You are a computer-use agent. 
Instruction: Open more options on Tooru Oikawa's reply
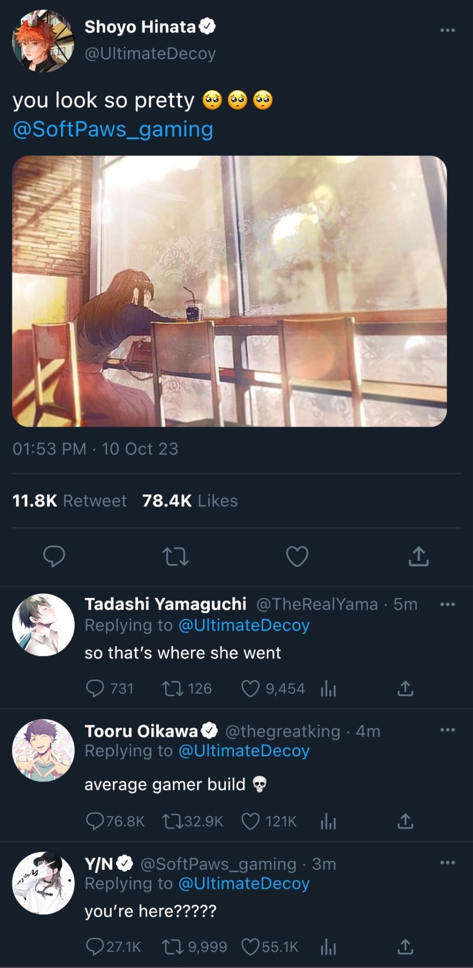447,730
